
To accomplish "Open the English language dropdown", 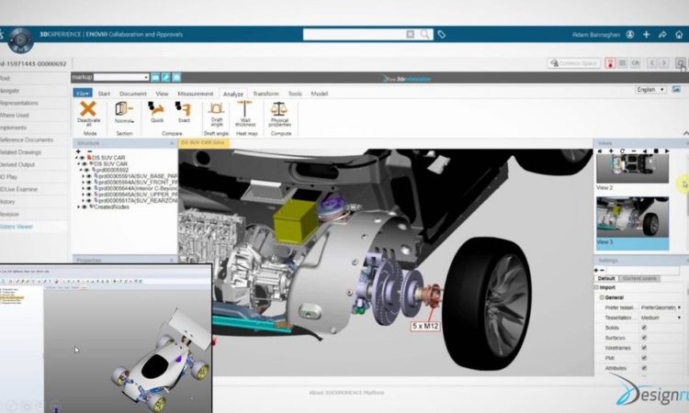I will (x=650, y=89).
